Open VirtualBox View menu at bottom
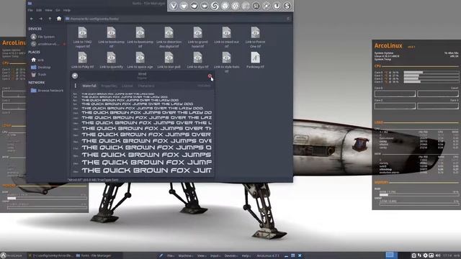461x259 pixels. pos(202,256)
